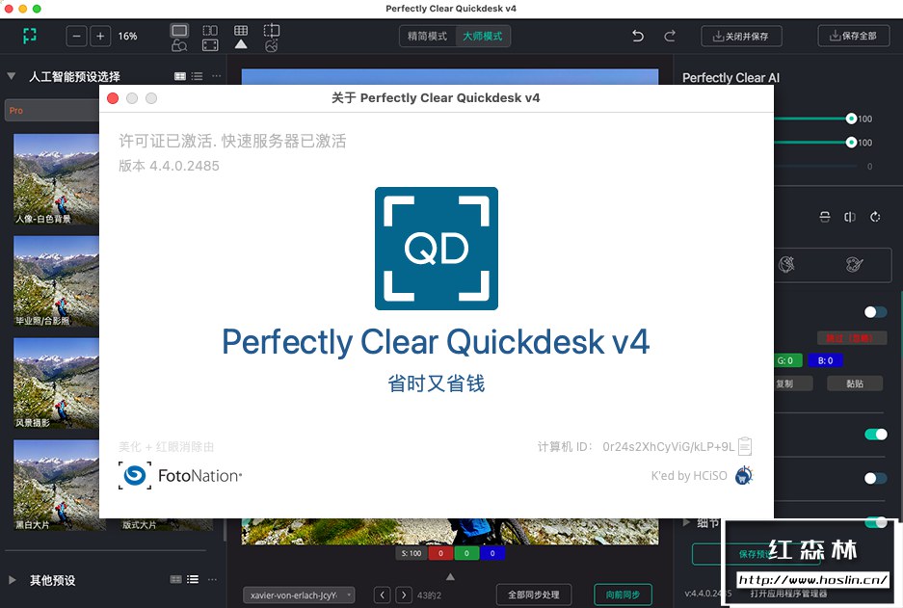Click the rotate icon in right panel
The width and height of the screenshot is (903, 608).
point(875,217)
